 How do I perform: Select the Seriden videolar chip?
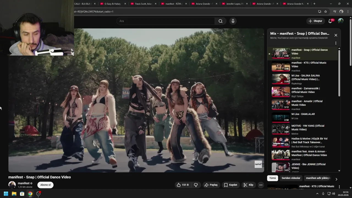pos(291,178)
